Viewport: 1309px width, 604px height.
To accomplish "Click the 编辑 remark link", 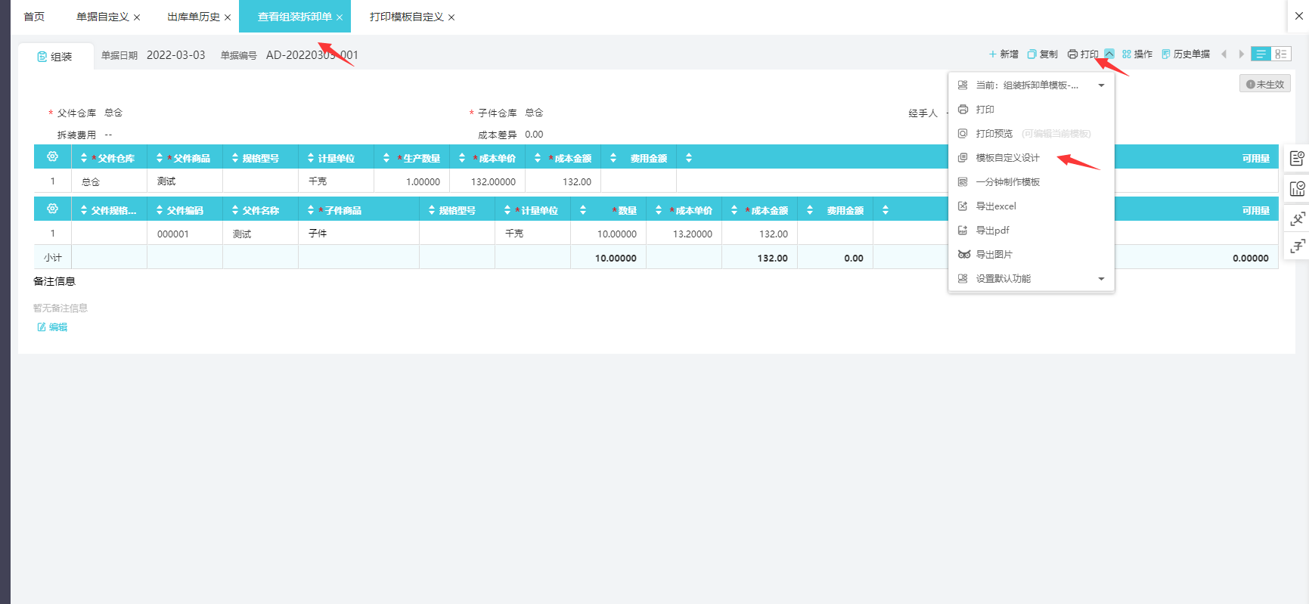I will tap(53, 327).
